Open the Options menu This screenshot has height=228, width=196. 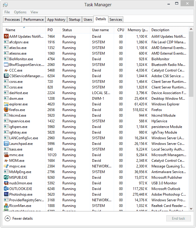(x=20, y=12)
